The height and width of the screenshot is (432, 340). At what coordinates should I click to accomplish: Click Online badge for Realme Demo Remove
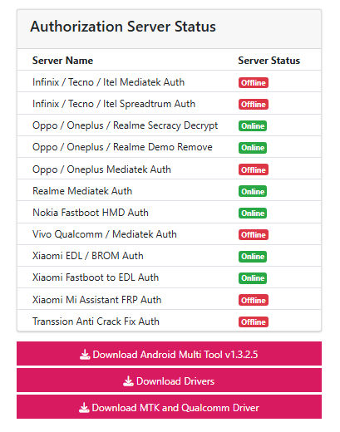[253, 148]
